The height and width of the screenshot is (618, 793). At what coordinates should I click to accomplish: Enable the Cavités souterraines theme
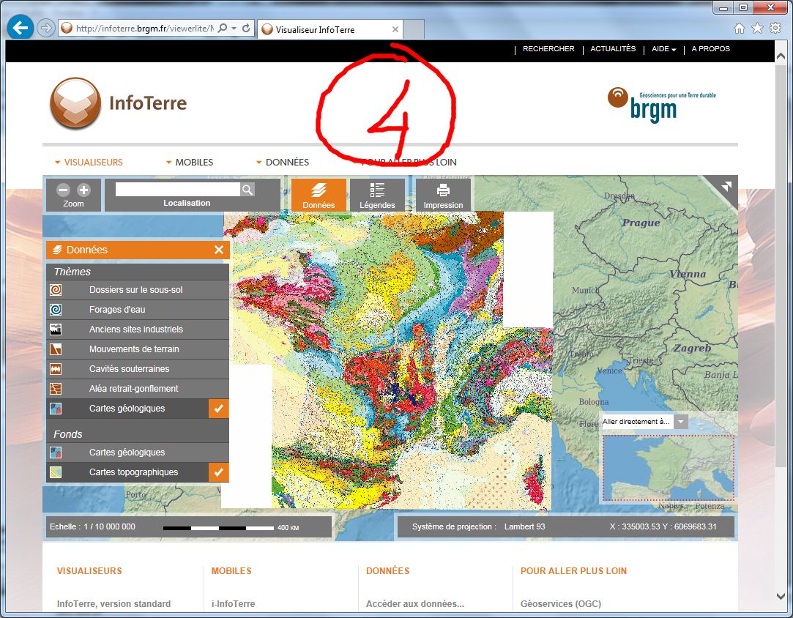129,369
